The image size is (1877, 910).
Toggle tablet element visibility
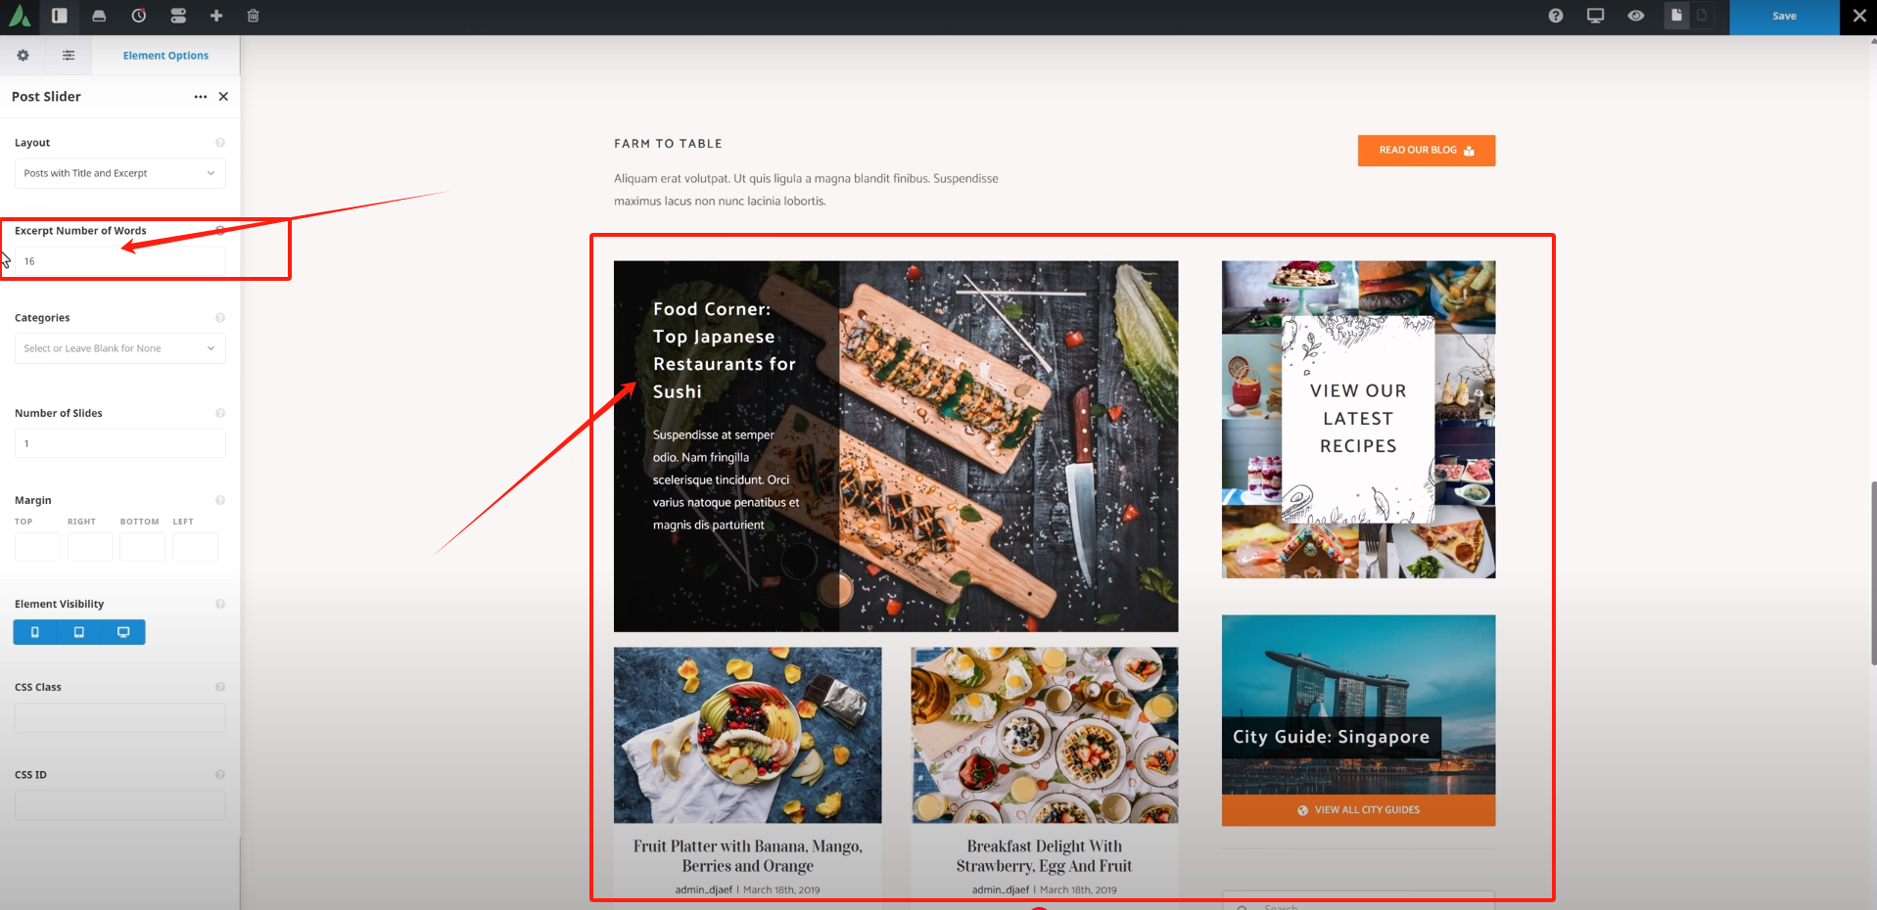[x=79, y=632]
